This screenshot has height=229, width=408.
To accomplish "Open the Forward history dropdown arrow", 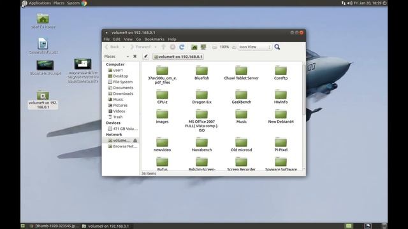I will tap(156, 47).
